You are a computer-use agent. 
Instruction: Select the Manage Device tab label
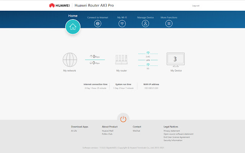pos(145,18)
